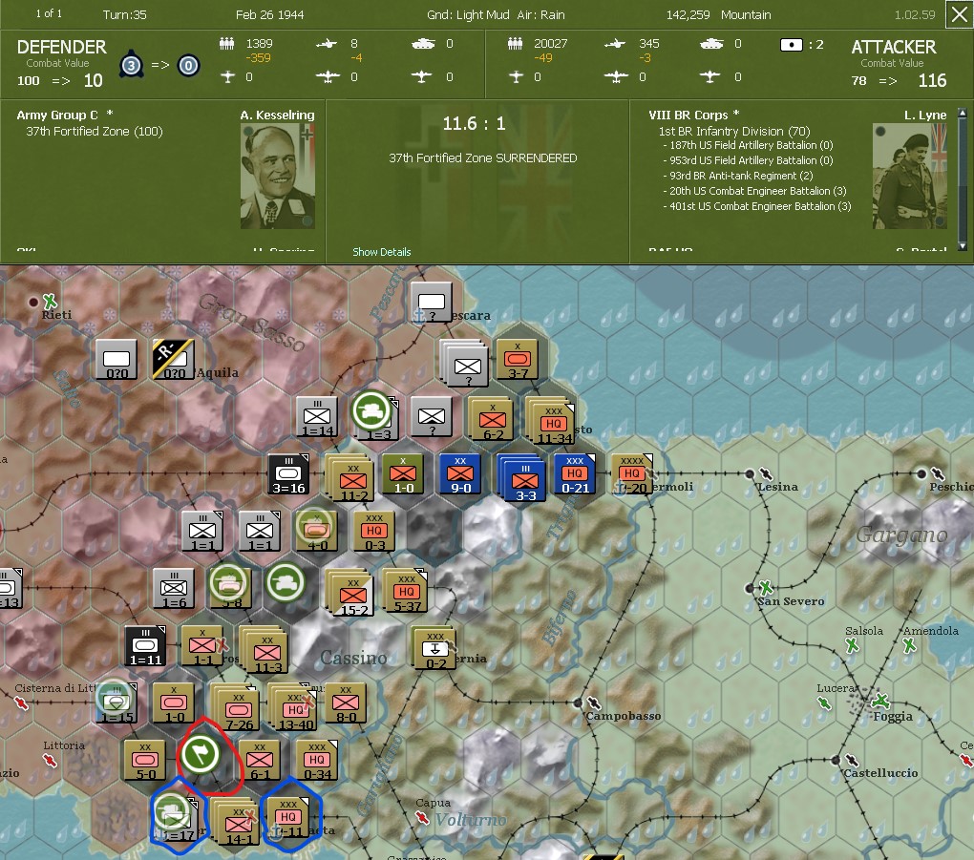Select blue 3-3 infantry regiment stack
The width and height of the screenshot is (974, 860).
tap(523, 477)
